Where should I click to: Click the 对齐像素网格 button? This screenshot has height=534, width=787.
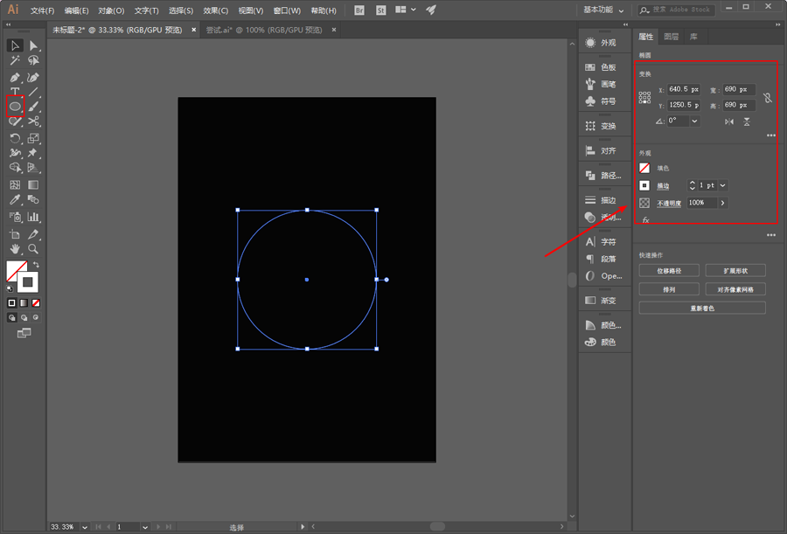735,289
